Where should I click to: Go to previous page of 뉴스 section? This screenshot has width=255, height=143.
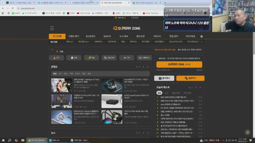(x=143, y=133)
